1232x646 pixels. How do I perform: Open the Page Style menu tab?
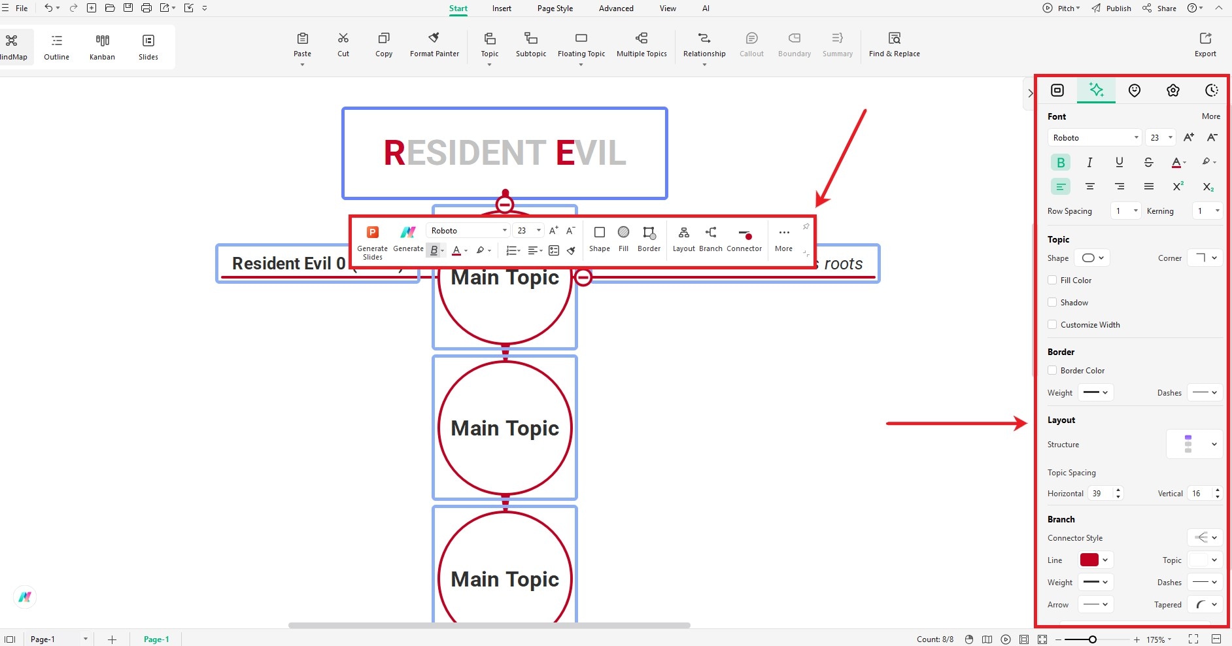pos(555,8)
